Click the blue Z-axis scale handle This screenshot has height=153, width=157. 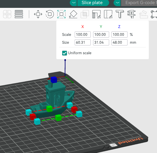[x=54, y=80]
